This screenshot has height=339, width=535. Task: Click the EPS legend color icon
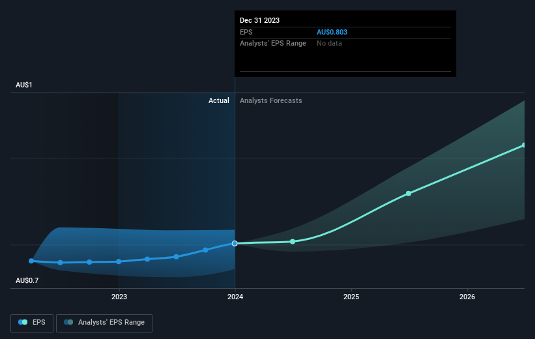[23, 322]
